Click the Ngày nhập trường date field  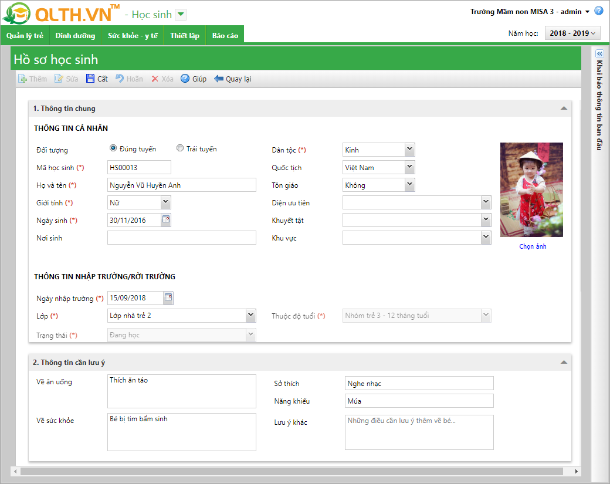pos(135,297)
